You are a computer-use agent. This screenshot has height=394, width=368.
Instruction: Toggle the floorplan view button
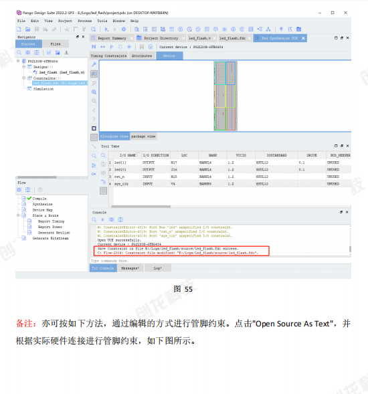[x=114, y=136]
